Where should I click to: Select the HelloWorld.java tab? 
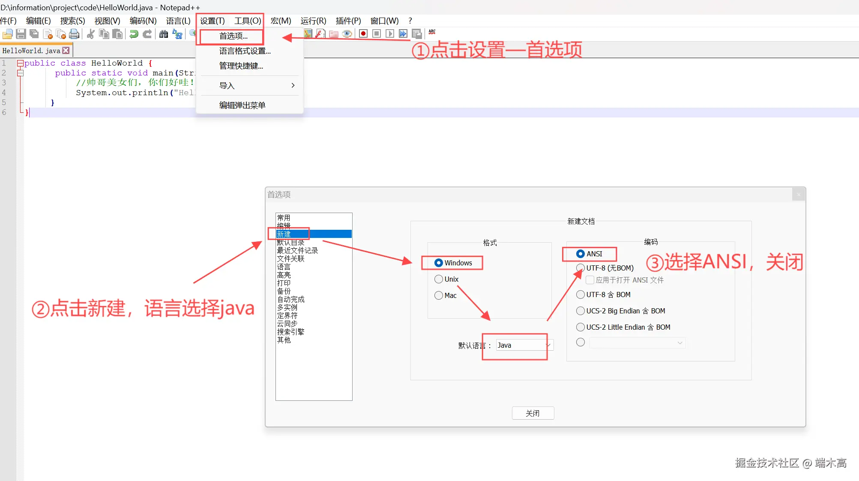point(30,50)
